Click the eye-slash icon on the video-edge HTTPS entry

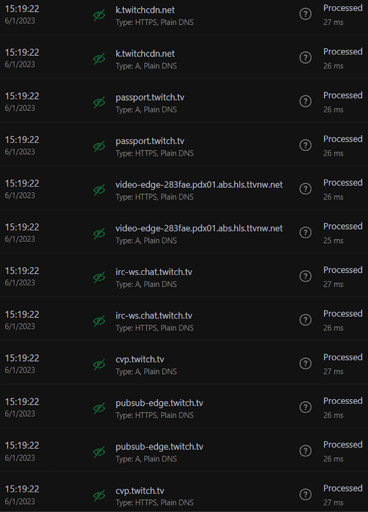point(99,188)
